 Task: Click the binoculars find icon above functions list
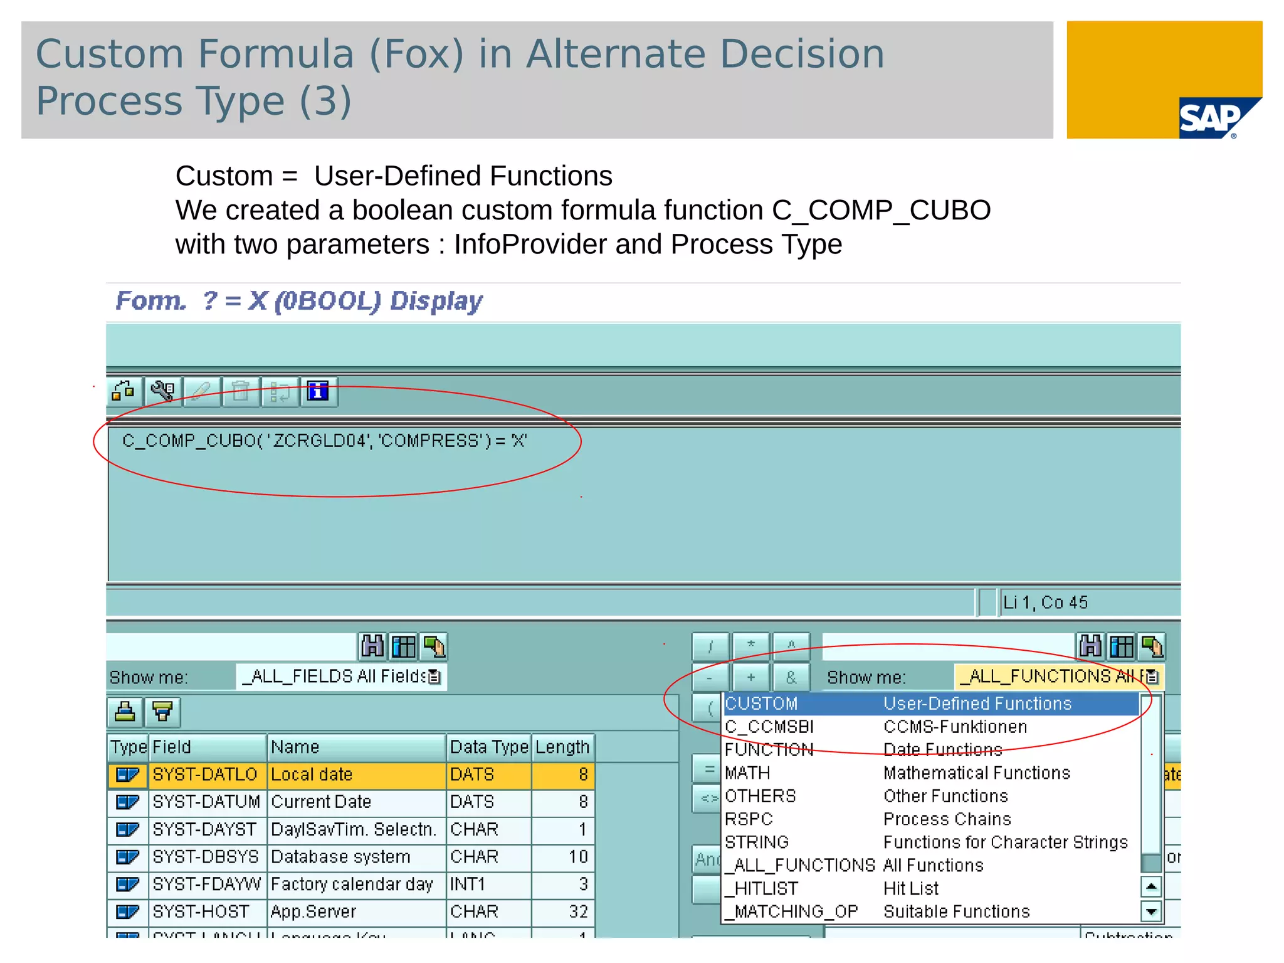coord(1091,646)
